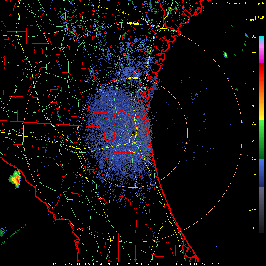
Task: Select the 80 value on dBZ scale
Action: [x=254, y=36]
